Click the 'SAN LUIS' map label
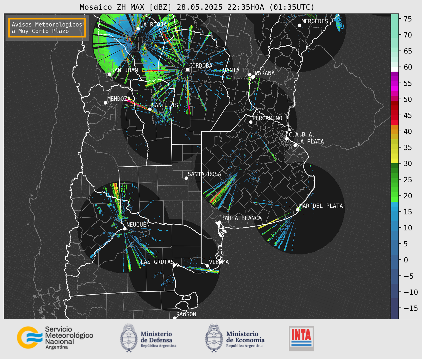The width and height of the screenshot is (422, 359). [x=165, y=105]
